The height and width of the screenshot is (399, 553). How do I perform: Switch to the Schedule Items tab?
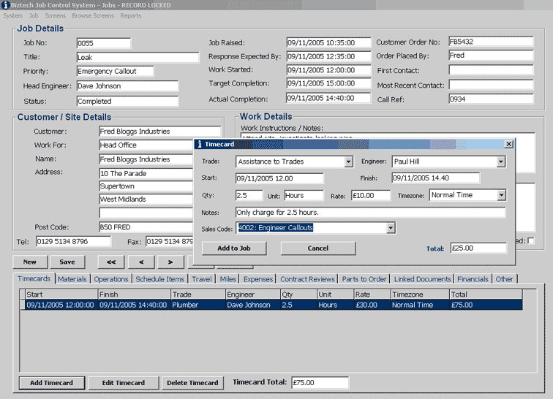(159, 279)
